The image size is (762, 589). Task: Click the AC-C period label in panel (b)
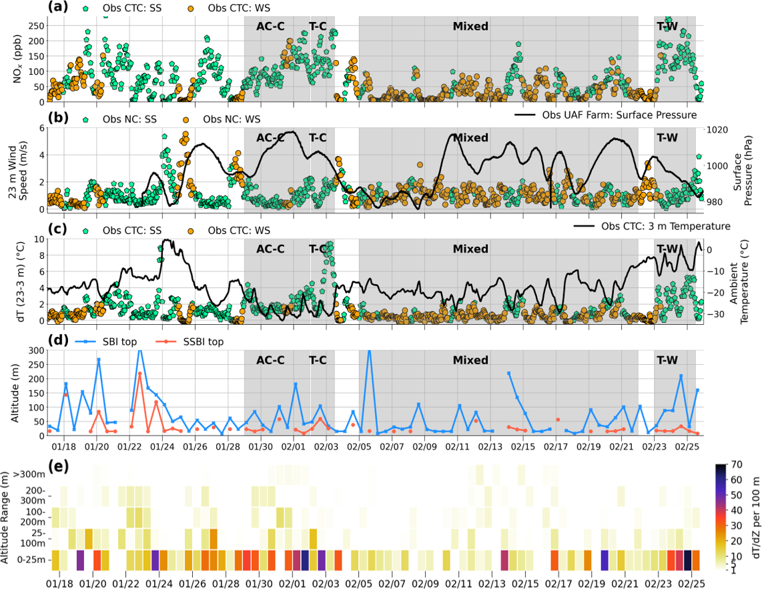point(270,138)
